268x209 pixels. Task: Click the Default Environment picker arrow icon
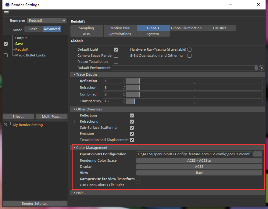(262, 68)
